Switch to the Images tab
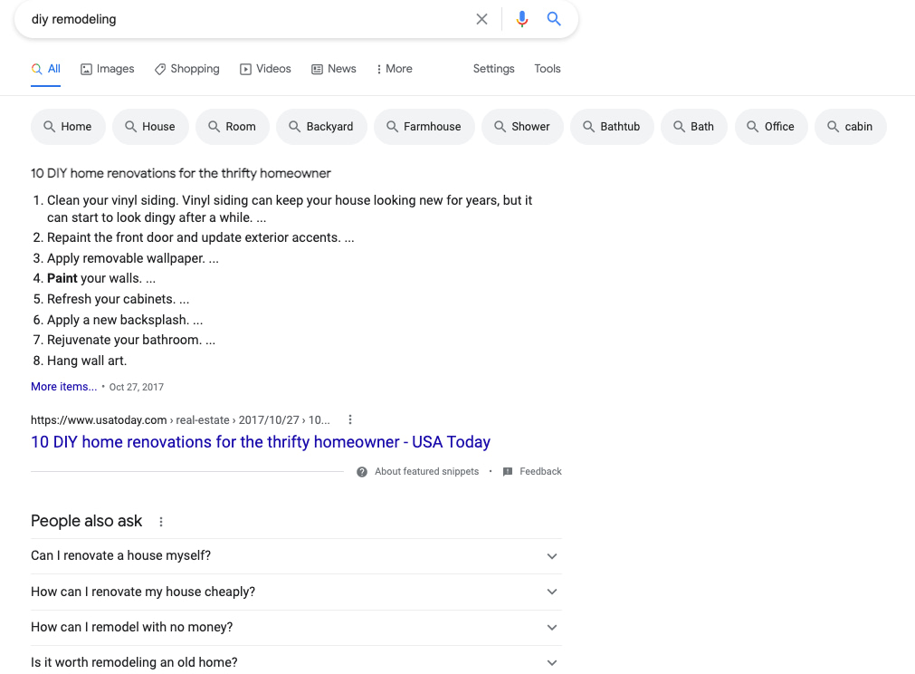 [x=107, y=69]
